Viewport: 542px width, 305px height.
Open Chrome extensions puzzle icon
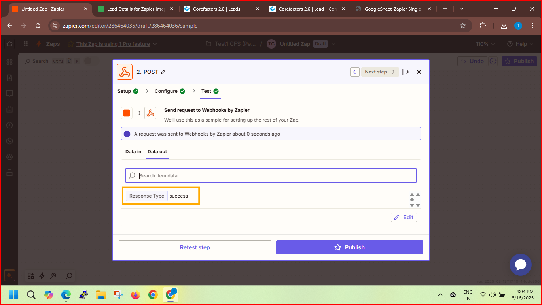(x=483, y=26)
